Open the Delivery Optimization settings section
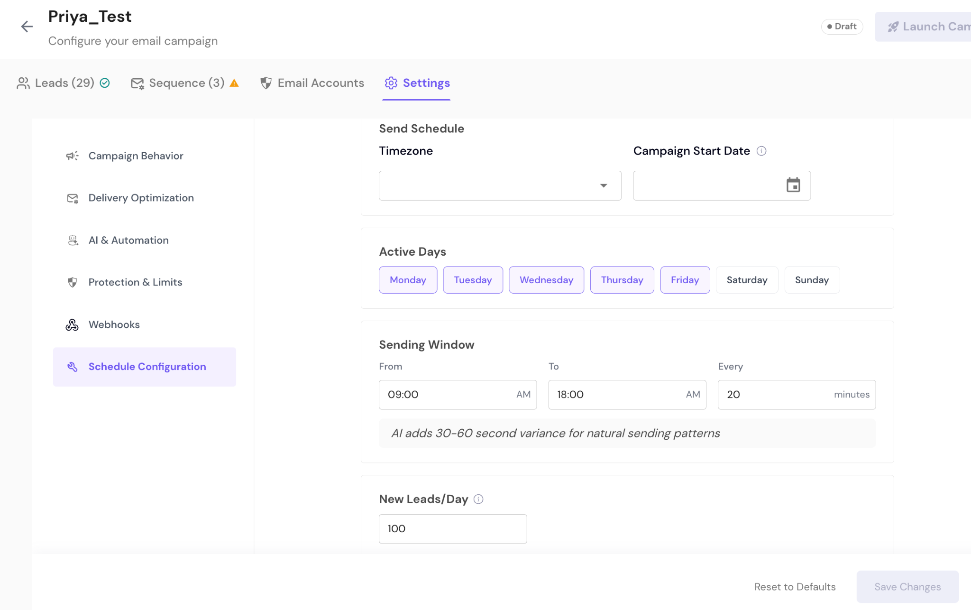 (x=141, y=198)
